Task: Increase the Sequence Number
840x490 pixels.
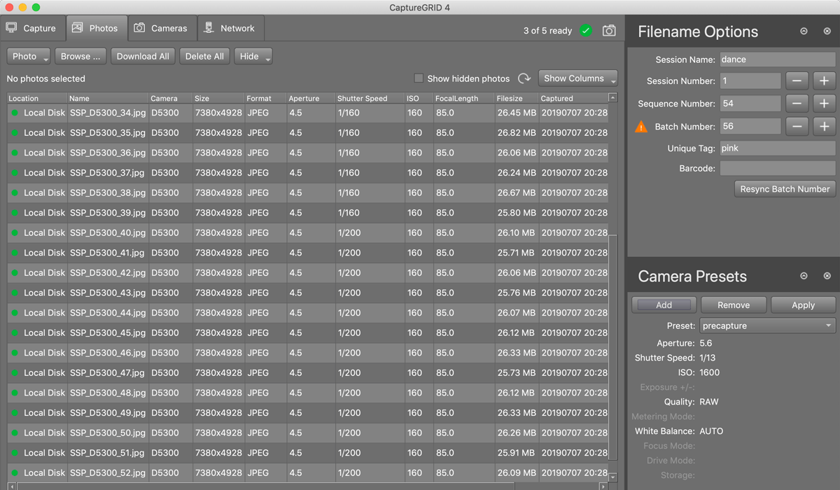Action: (824, 104)
